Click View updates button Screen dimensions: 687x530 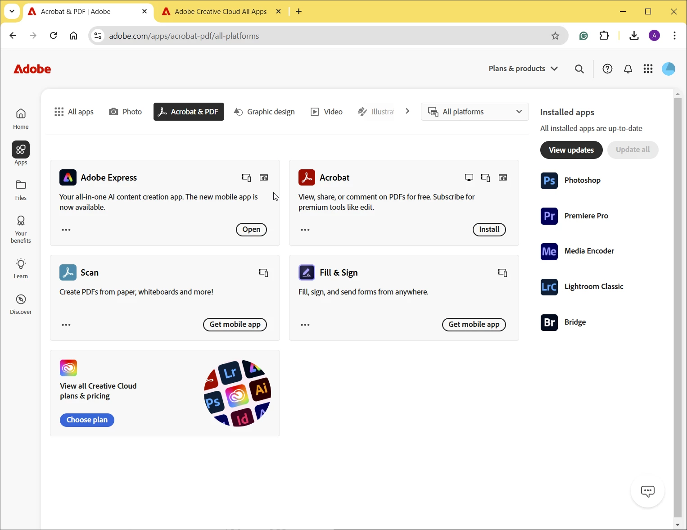(571, 150)
